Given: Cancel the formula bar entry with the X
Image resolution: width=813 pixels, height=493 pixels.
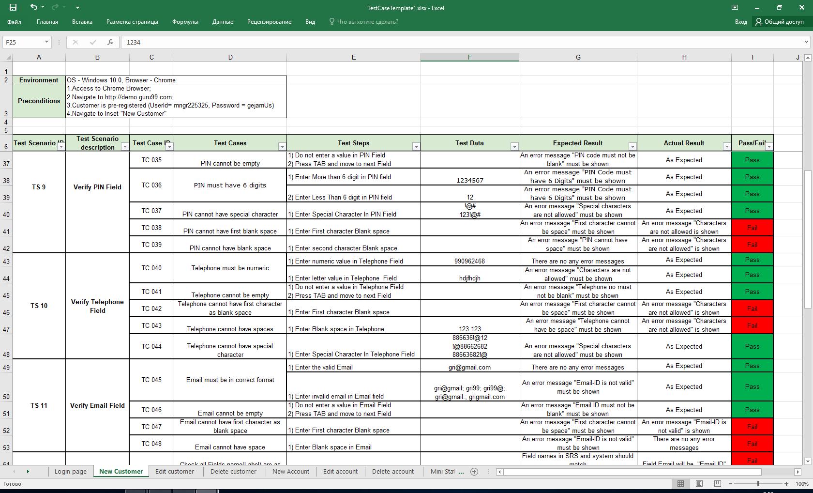Looking at the screenshot, I should tap(75, 42).
